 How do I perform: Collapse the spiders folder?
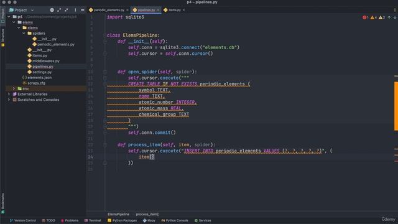(x=24, y=33)
